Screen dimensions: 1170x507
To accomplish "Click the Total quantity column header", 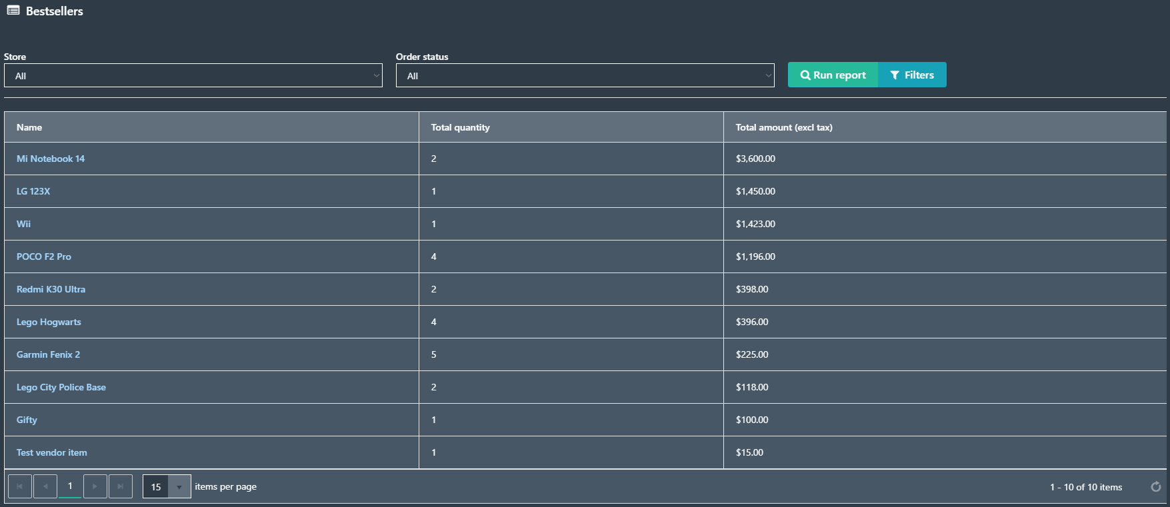I will (571, 127).
